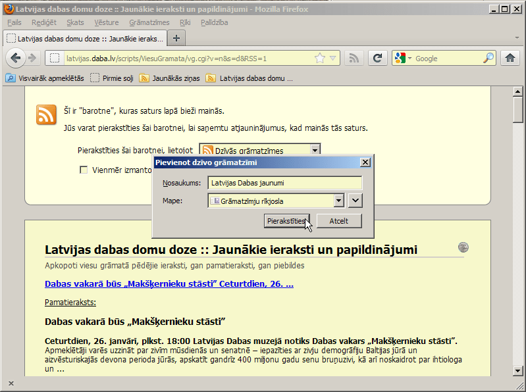Viewport: 526px width, 392px height.
Task: Select the Latvijas dabas domu doze tab
Action: tap(85, 39)
